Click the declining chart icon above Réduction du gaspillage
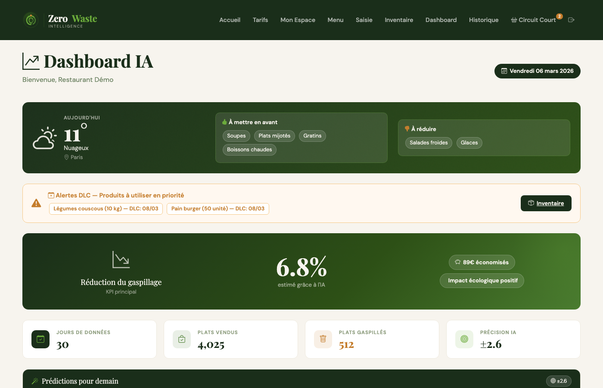Viewport: 603px width, 388px height. [x=121, y=260]
